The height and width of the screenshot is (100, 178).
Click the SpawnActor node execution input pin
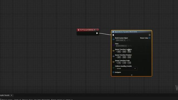tap(113, 35)
